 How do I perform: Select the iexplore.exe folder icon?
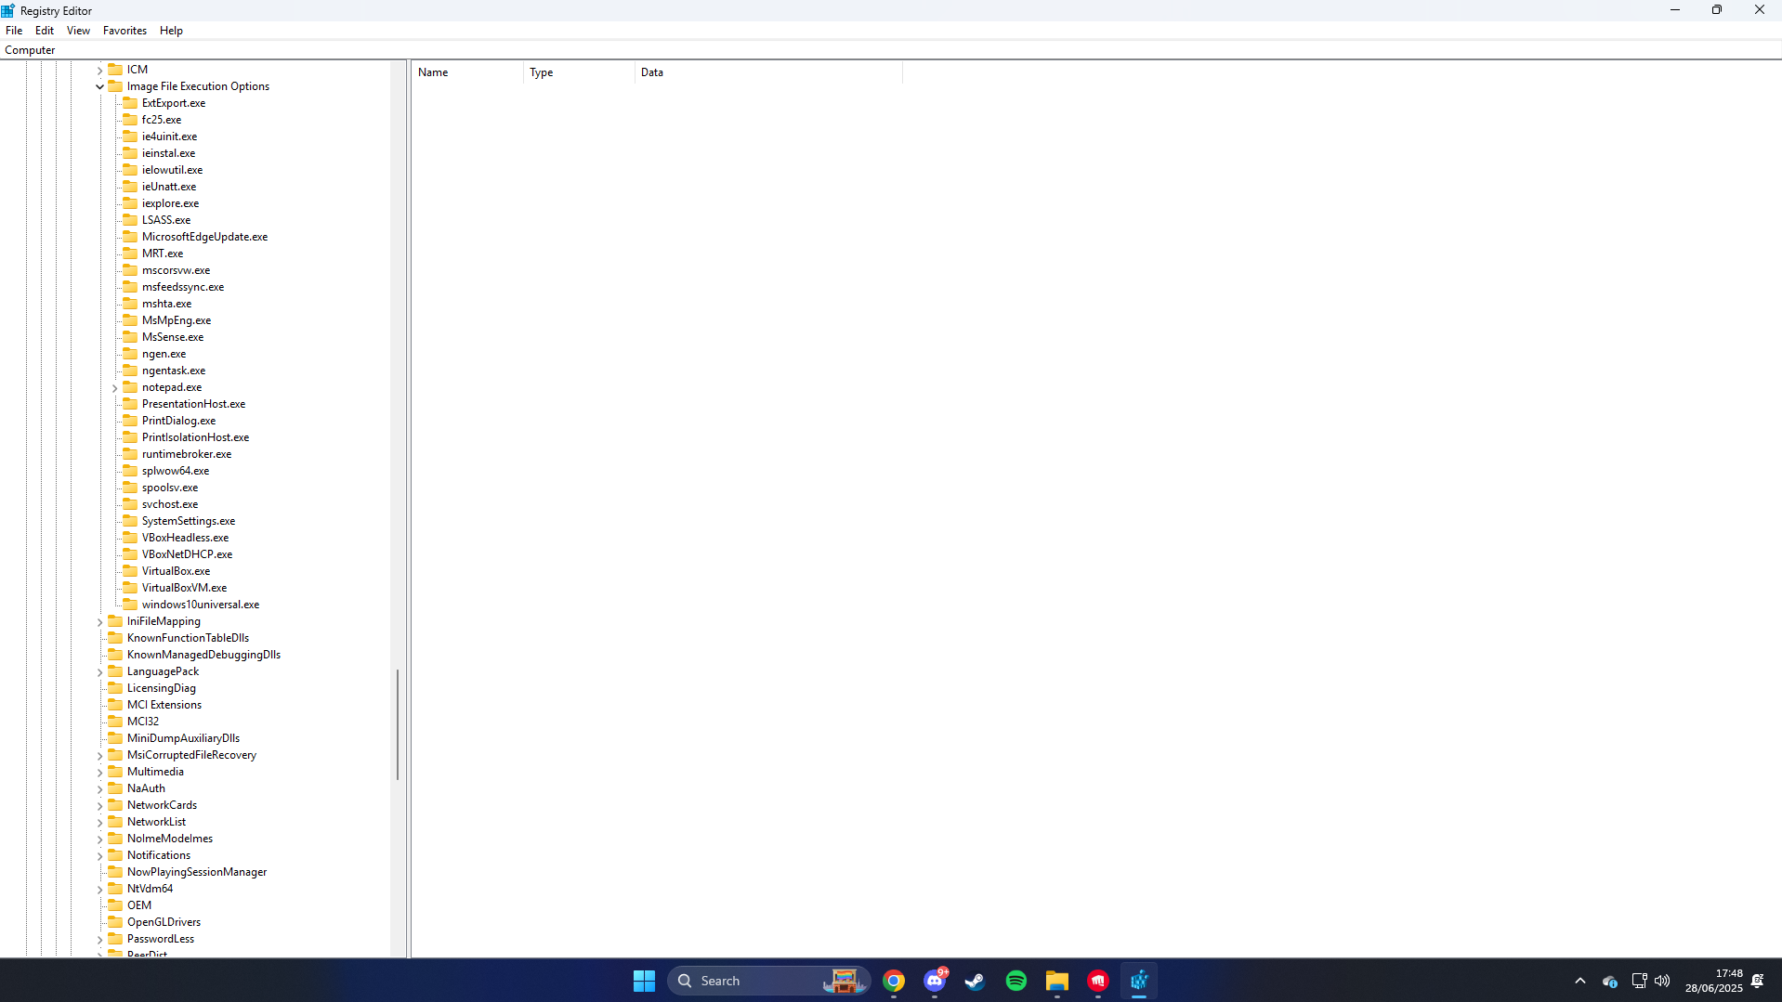click(x=130, y=203)
